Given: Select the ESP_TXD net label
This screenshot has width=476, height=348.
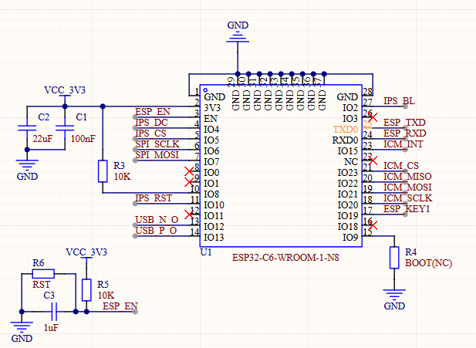Looking at the screenshot, I should [404, 123].
